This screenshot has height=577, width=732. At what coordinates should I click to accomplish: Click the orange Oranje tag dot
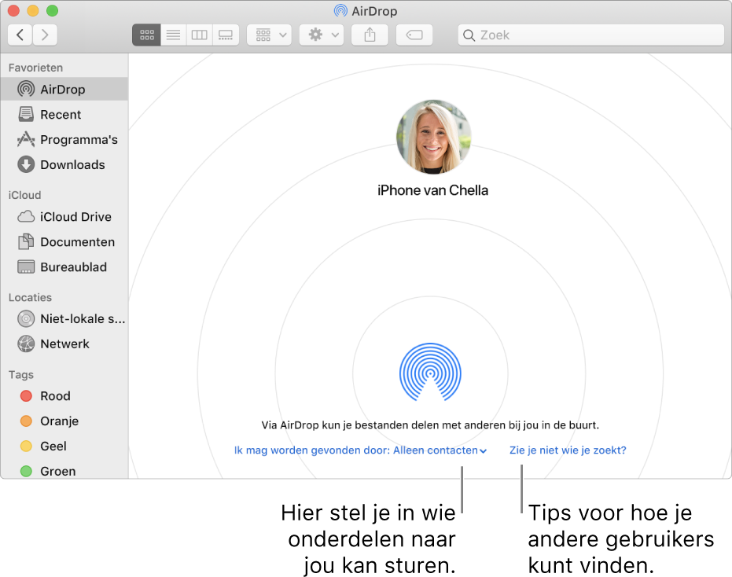point(26,421)
